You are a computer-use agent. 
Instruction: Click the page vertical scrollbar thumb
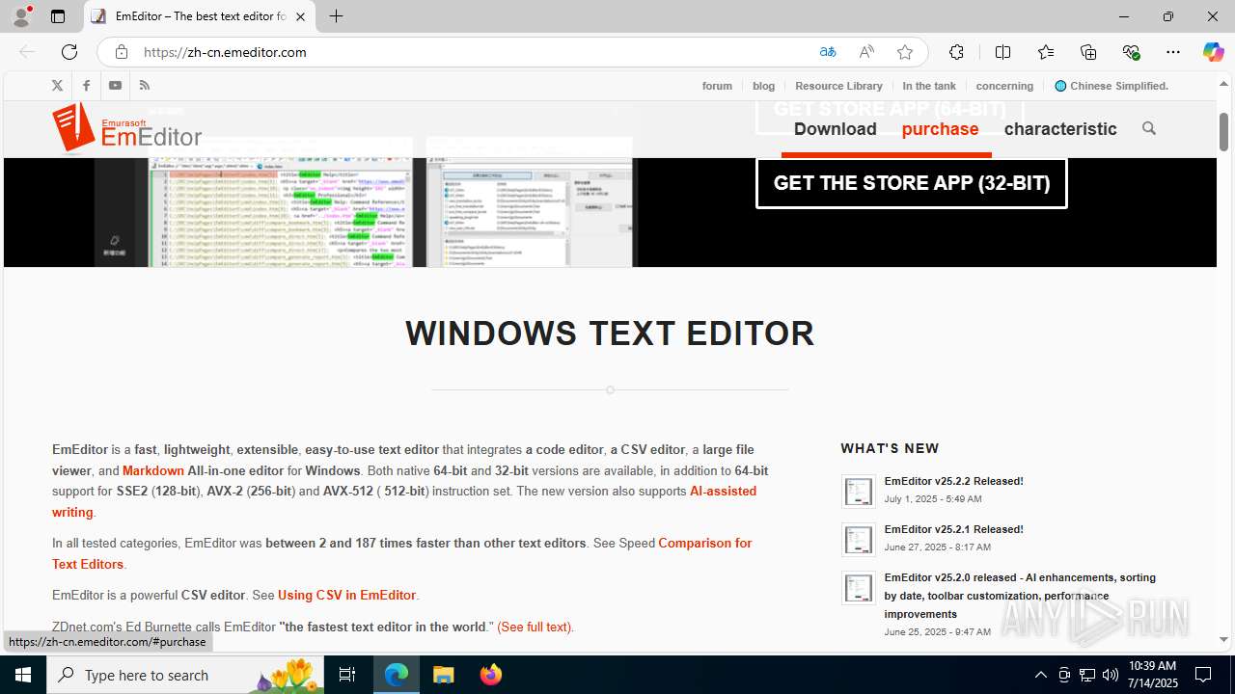[1223, 132]
